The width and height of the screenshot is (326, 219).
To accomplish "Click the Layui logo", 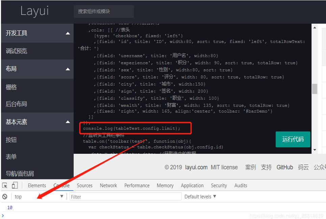I will click(x=34, y=11).
